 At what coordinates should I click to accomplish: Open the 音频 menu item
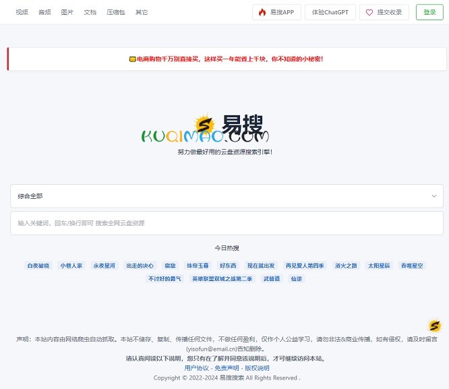point(44,12)
